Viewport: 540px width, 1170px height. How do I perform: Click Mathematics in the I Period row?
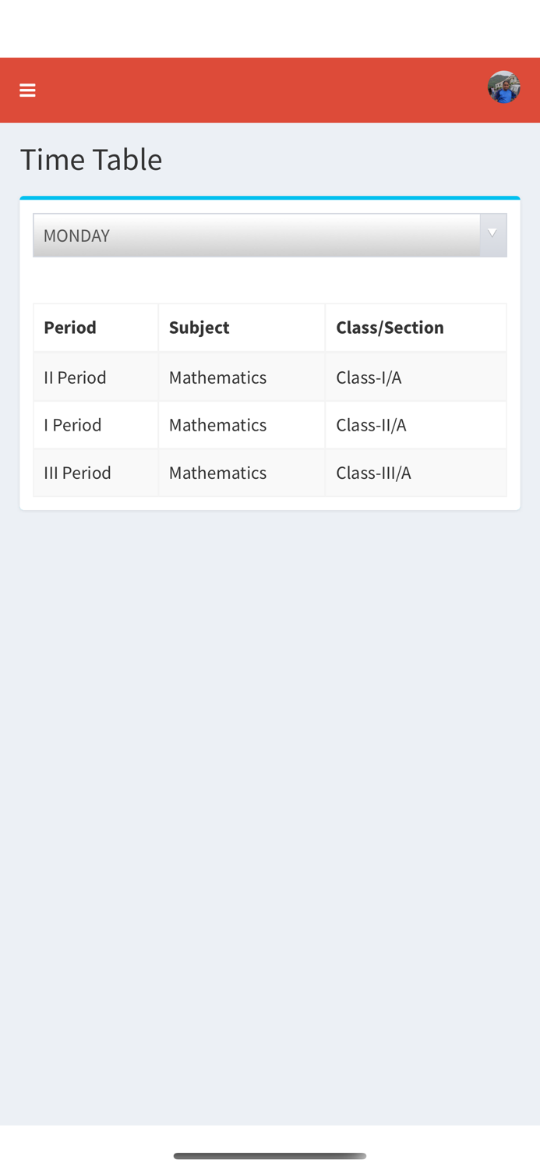pos(217,425)
